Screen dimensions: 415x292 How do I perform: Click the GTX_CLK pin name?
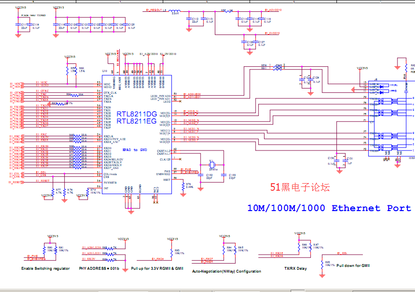point(110,93)
